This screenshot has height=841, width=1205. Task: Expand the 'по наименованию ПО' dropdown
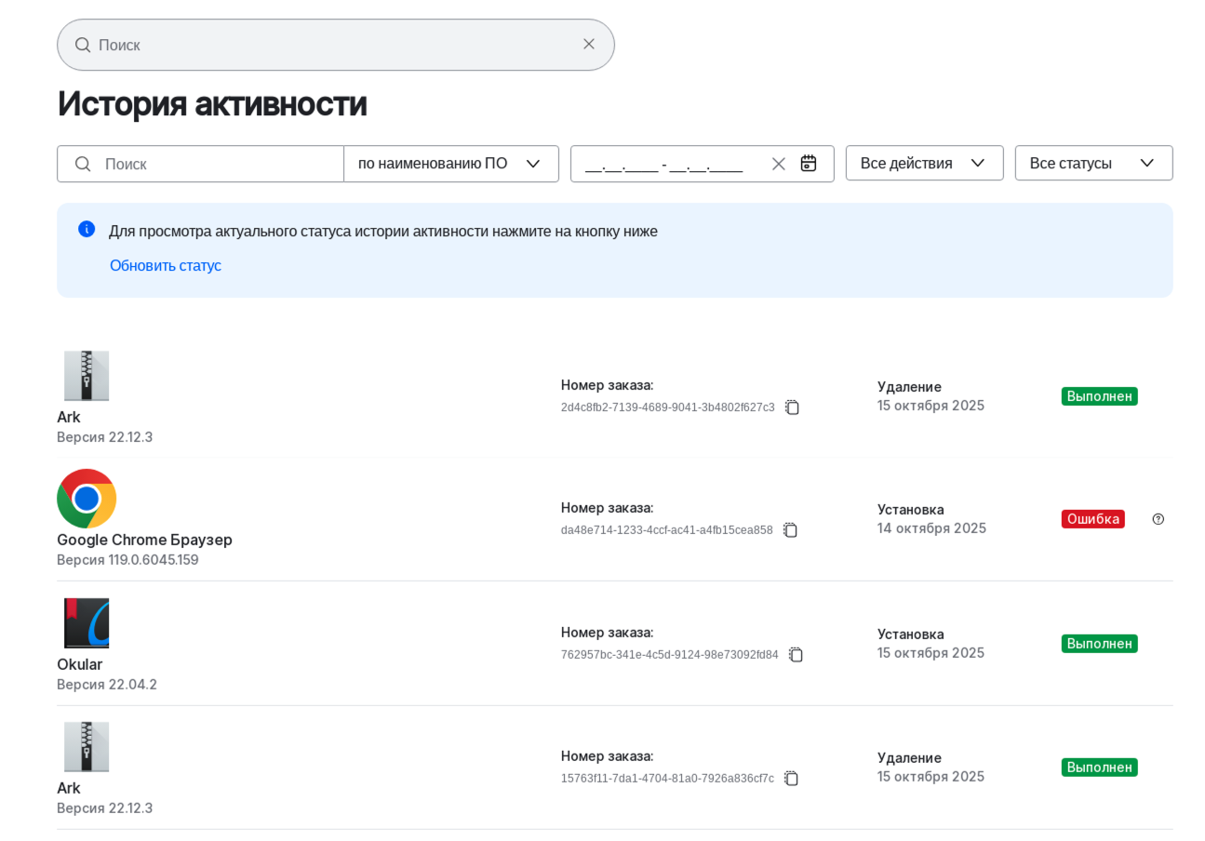tap(450, 164)
